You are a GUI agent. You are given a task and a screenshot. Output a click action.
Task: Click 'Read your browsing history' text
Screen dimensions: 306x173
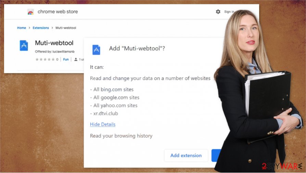pyautogui.click(x=121, y=136)
